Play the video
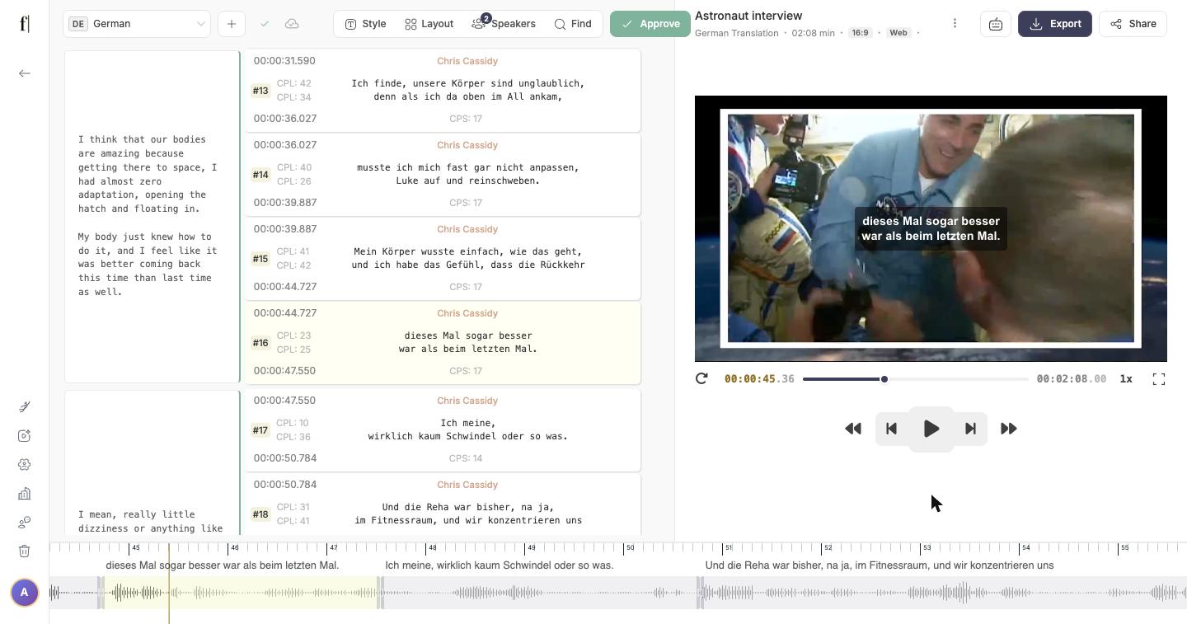This screenshot has width=1187, height=624. point(931,429)
